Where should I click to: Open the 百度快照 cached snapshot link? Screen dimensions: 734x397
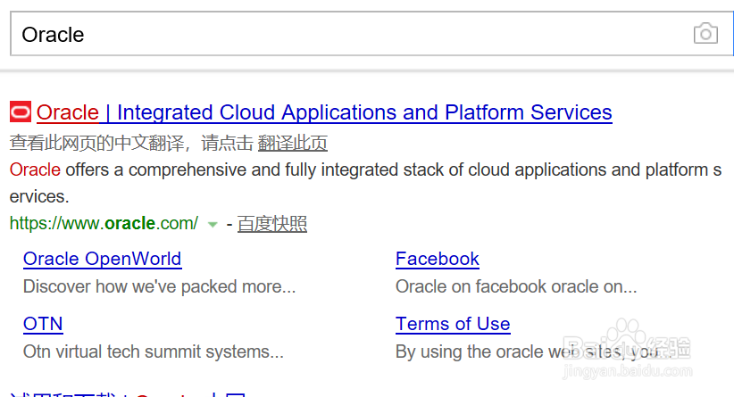pos(272,224)
